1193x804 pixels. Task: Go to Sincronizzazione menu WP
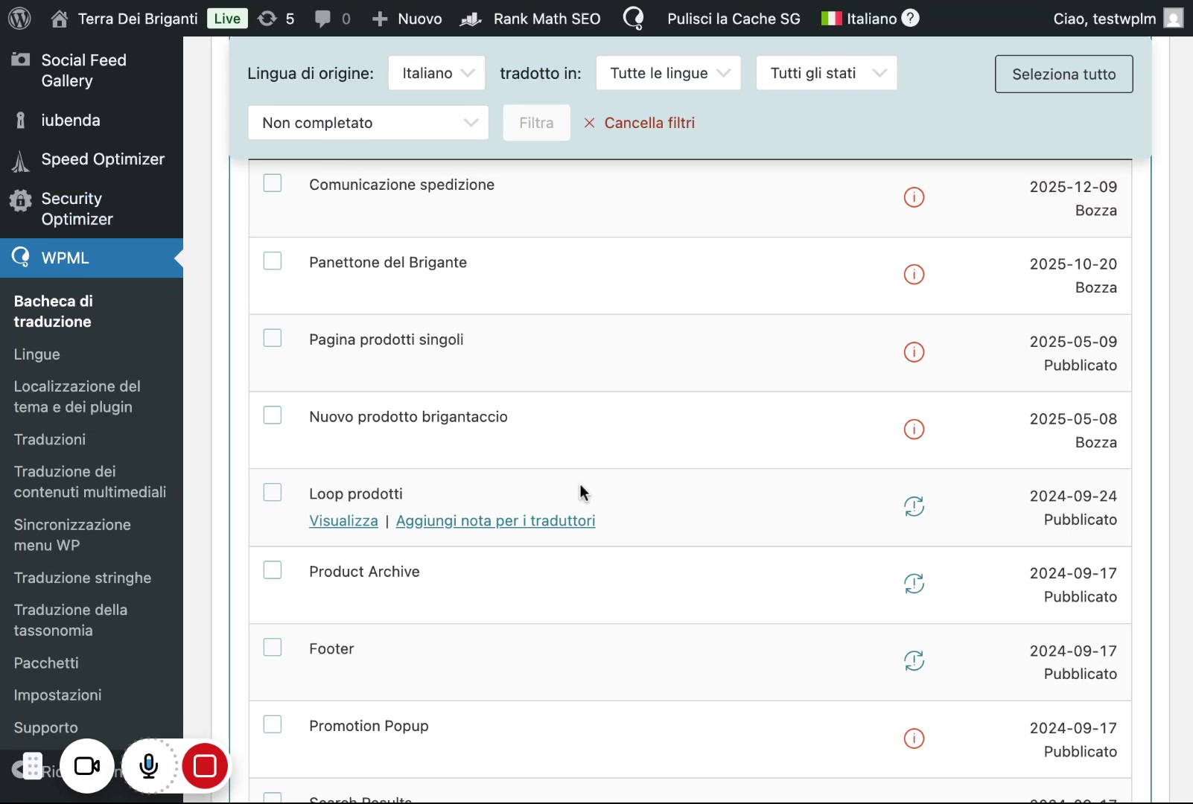click(72, 535)
